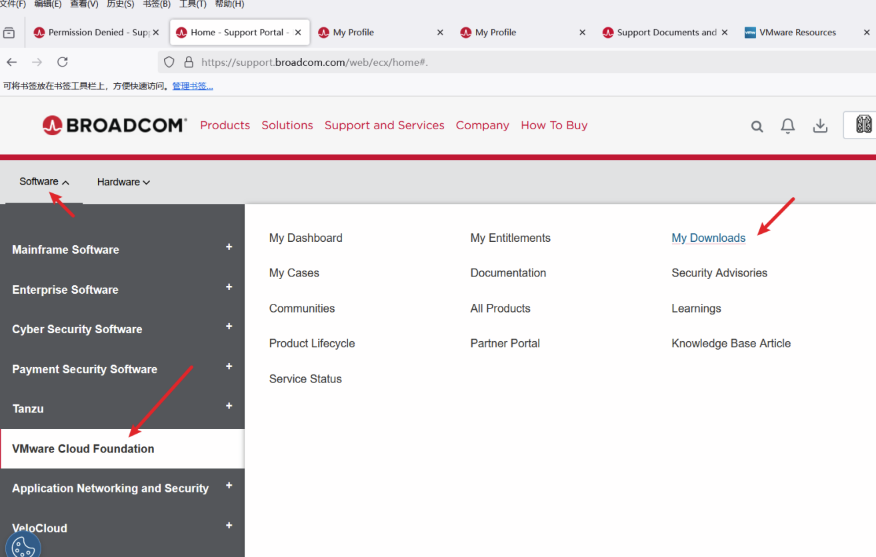Screen dimensions: 876x557
Task: Expand Payment Security Software plus icon
Action: (229, 366)
